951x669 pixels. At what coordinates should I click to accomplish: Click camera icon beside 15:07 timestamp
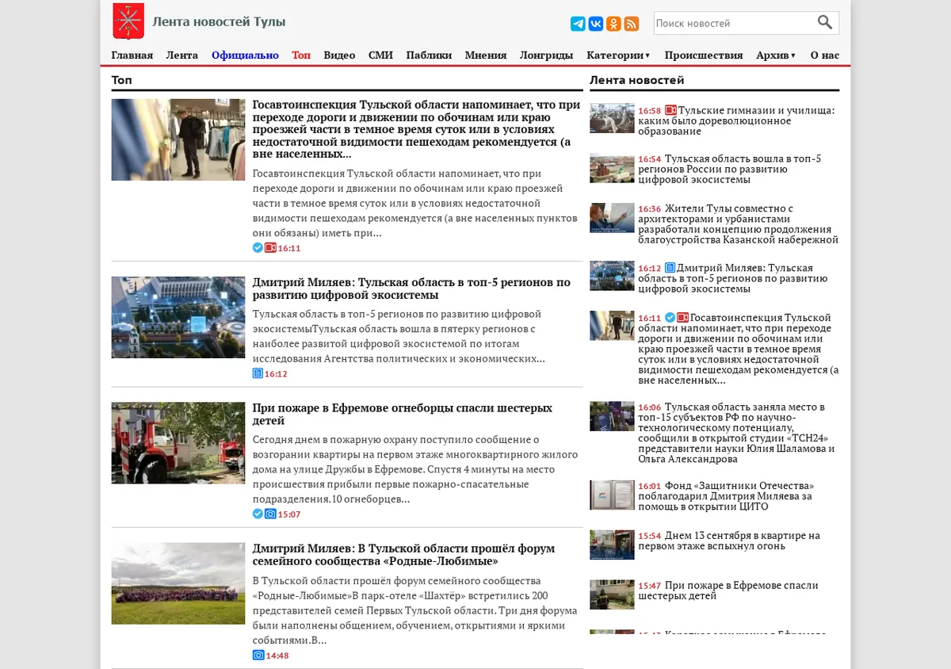pyautogui.click(x=270, y=514)
